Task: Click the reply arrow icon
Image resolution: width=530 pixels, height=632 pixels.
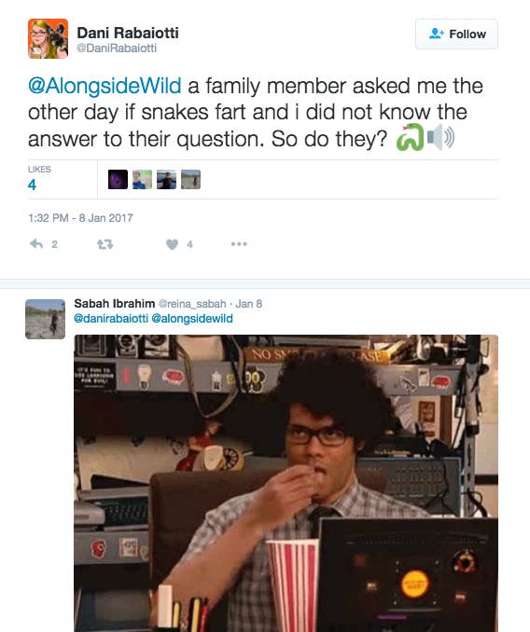Action: tap(36, 244)
